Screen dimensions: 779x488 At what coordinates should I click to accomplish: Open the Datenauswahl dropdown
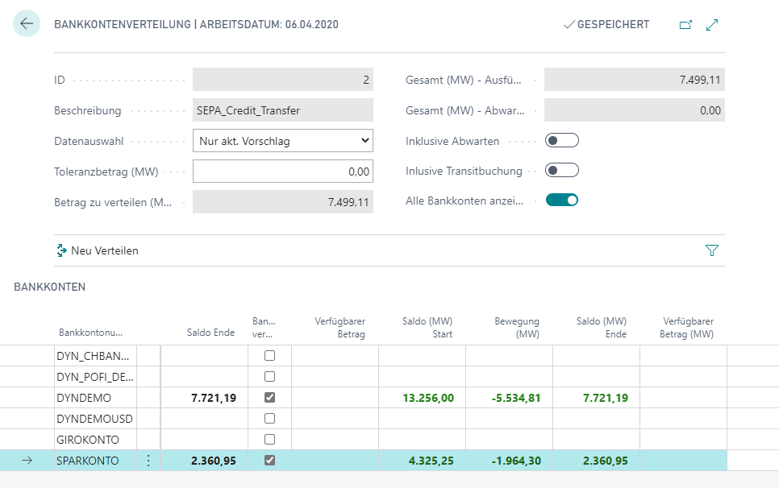283,141
